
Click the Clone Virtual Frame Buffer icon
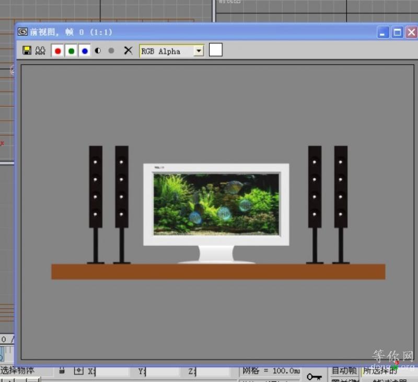click(x=40, y=51)
